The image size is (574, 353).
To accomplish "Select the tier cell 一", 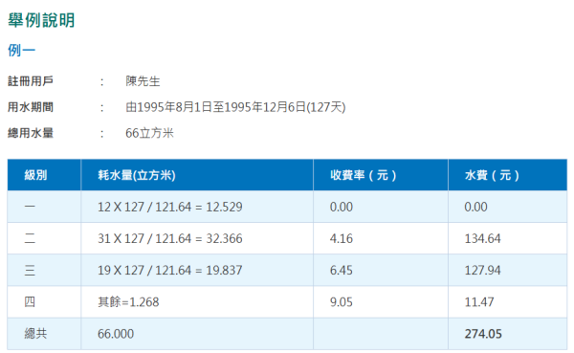I will coord(30,207).
